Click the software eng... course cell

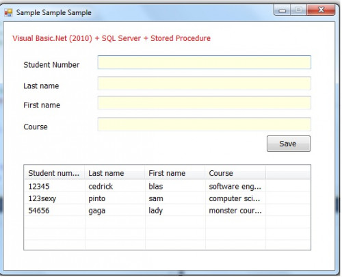coord(235,186)
